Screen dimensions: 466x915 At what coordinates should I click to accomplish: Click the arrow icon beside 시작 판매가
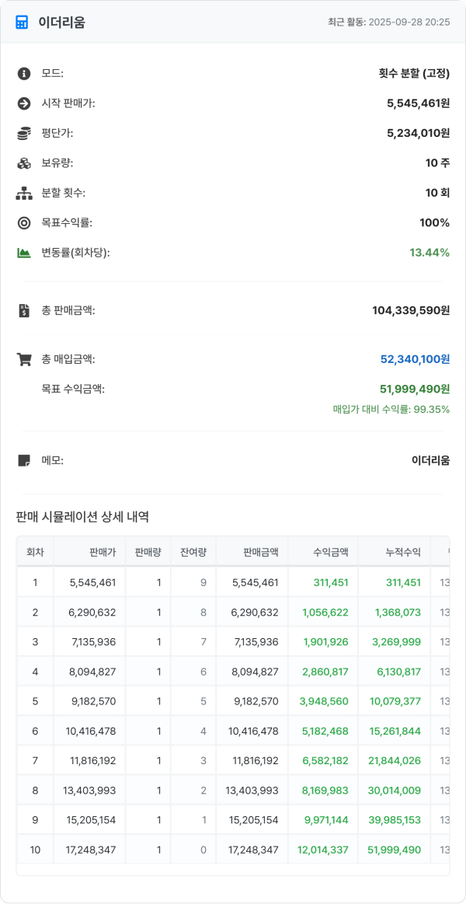point(24,103)
